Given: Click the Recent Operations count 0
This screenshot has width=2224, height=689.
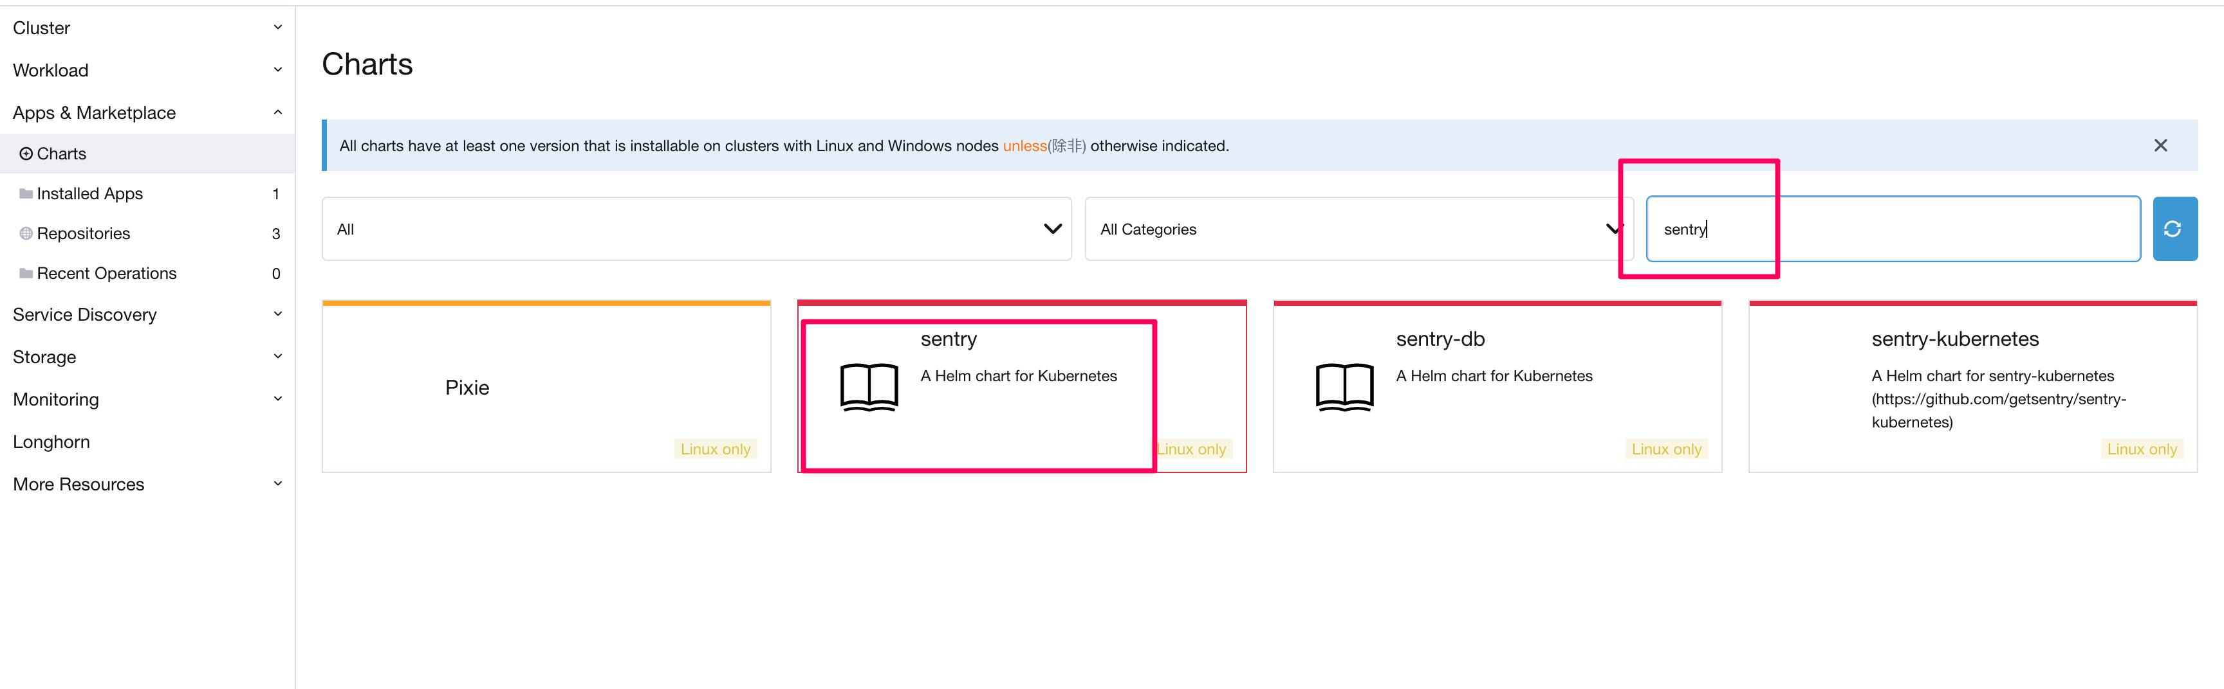Looking at the screenshot, I should point(275,273).
